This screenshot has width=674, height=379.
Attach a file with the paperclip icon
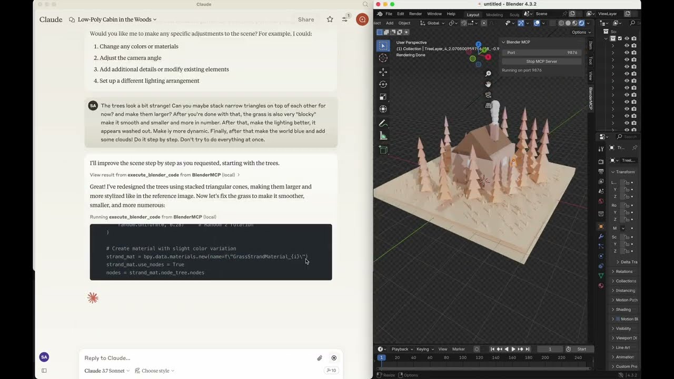click(x=320, y=358)
